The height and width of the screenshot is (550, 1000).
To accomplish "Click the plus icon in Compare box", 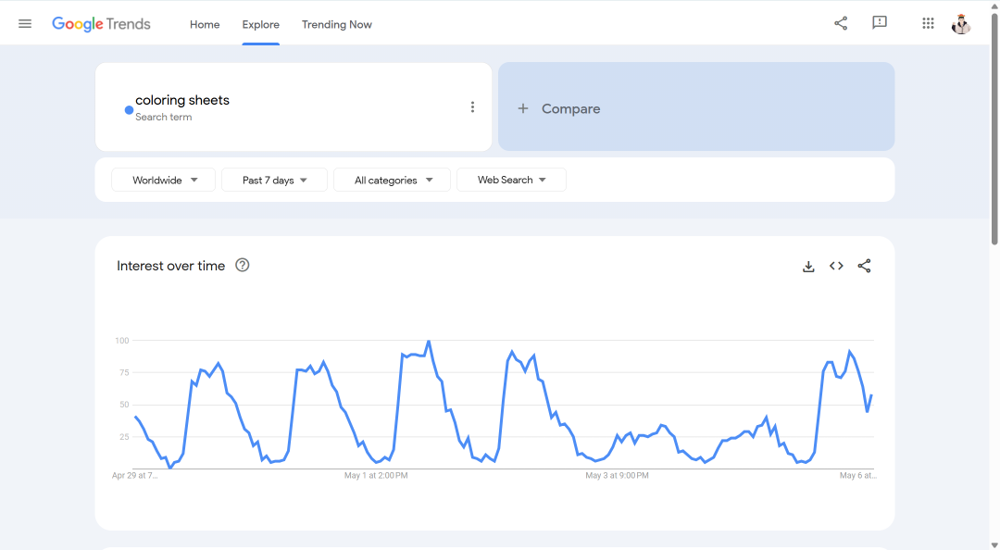I will 523,108.
